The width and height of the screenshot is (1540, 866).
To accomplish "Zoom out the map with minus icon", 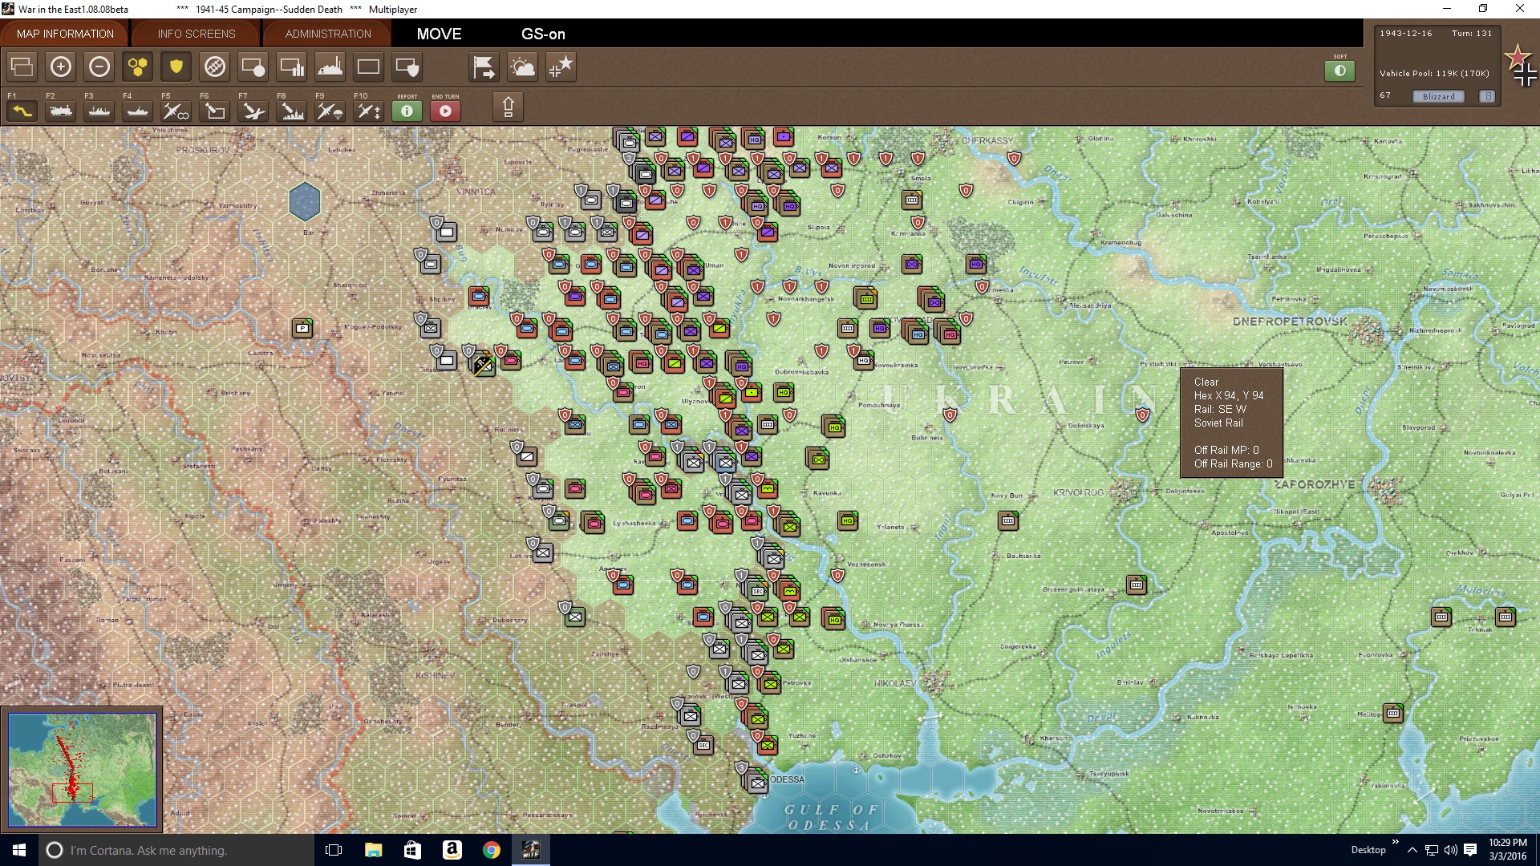I will coord(99,67).
